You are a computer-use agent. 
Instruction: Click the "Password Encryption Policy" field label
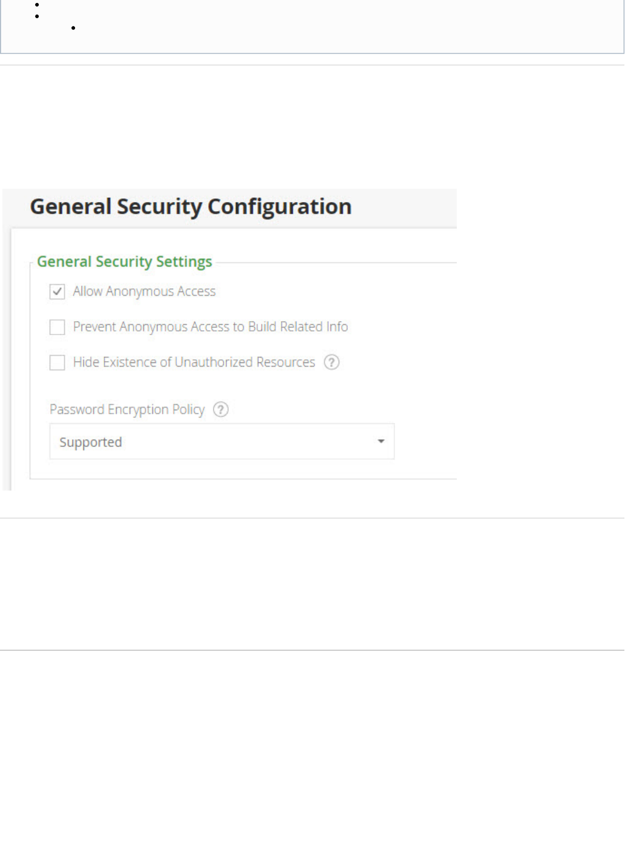(x=127, y=410)
